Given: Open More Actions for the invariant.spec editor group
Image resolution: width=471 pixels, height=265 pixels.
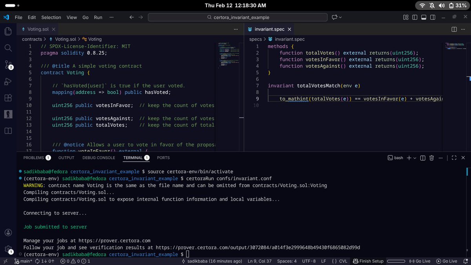Looking at the screenshot, I should 463,29.
